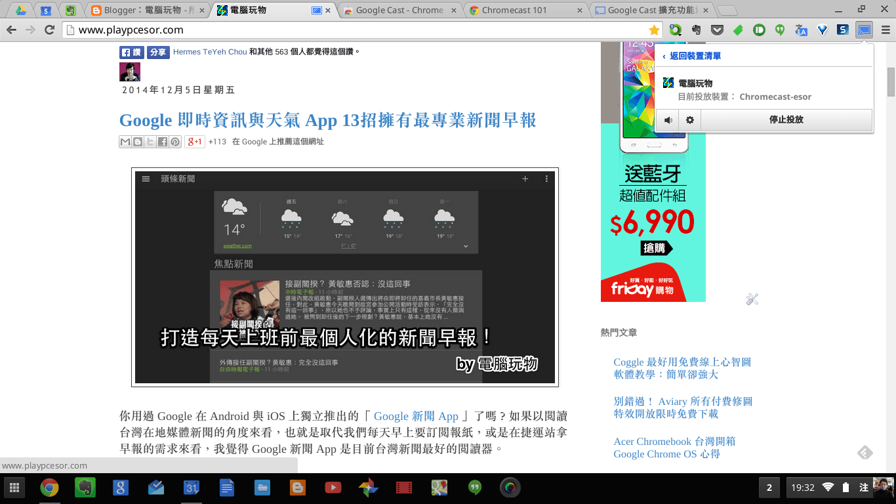Click the Facebook 讚 like button

coord(131,52)
